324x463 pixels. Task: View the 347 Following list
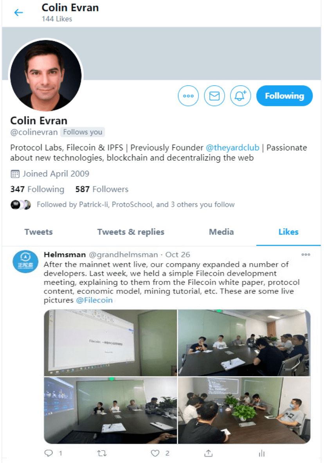point(37,189)
